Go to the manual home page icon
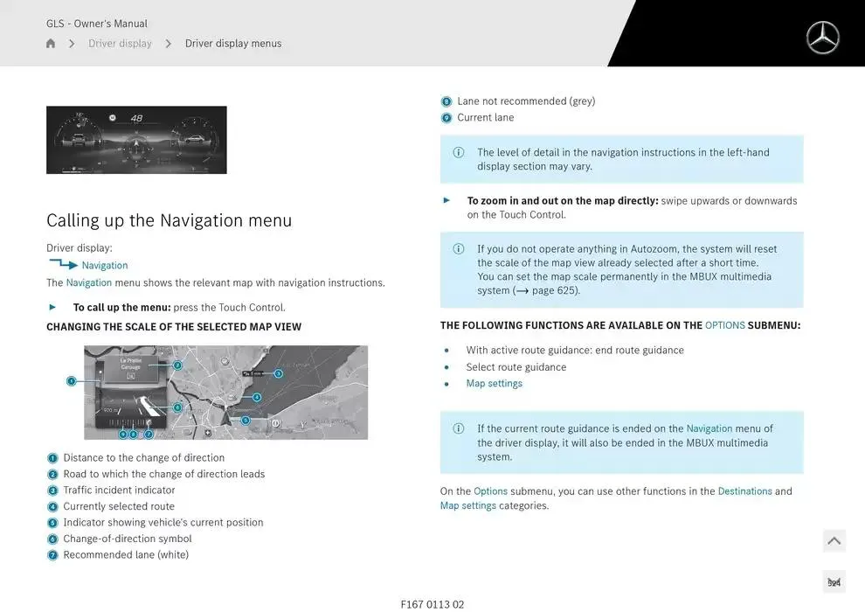The width and height of the screenshot is (865, 612). [51, 43]
